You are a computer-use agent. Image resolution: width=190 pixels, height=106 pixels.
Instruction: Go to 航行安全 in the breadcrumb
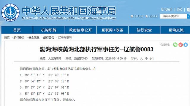pyautogui.click(x=19, y=37)
